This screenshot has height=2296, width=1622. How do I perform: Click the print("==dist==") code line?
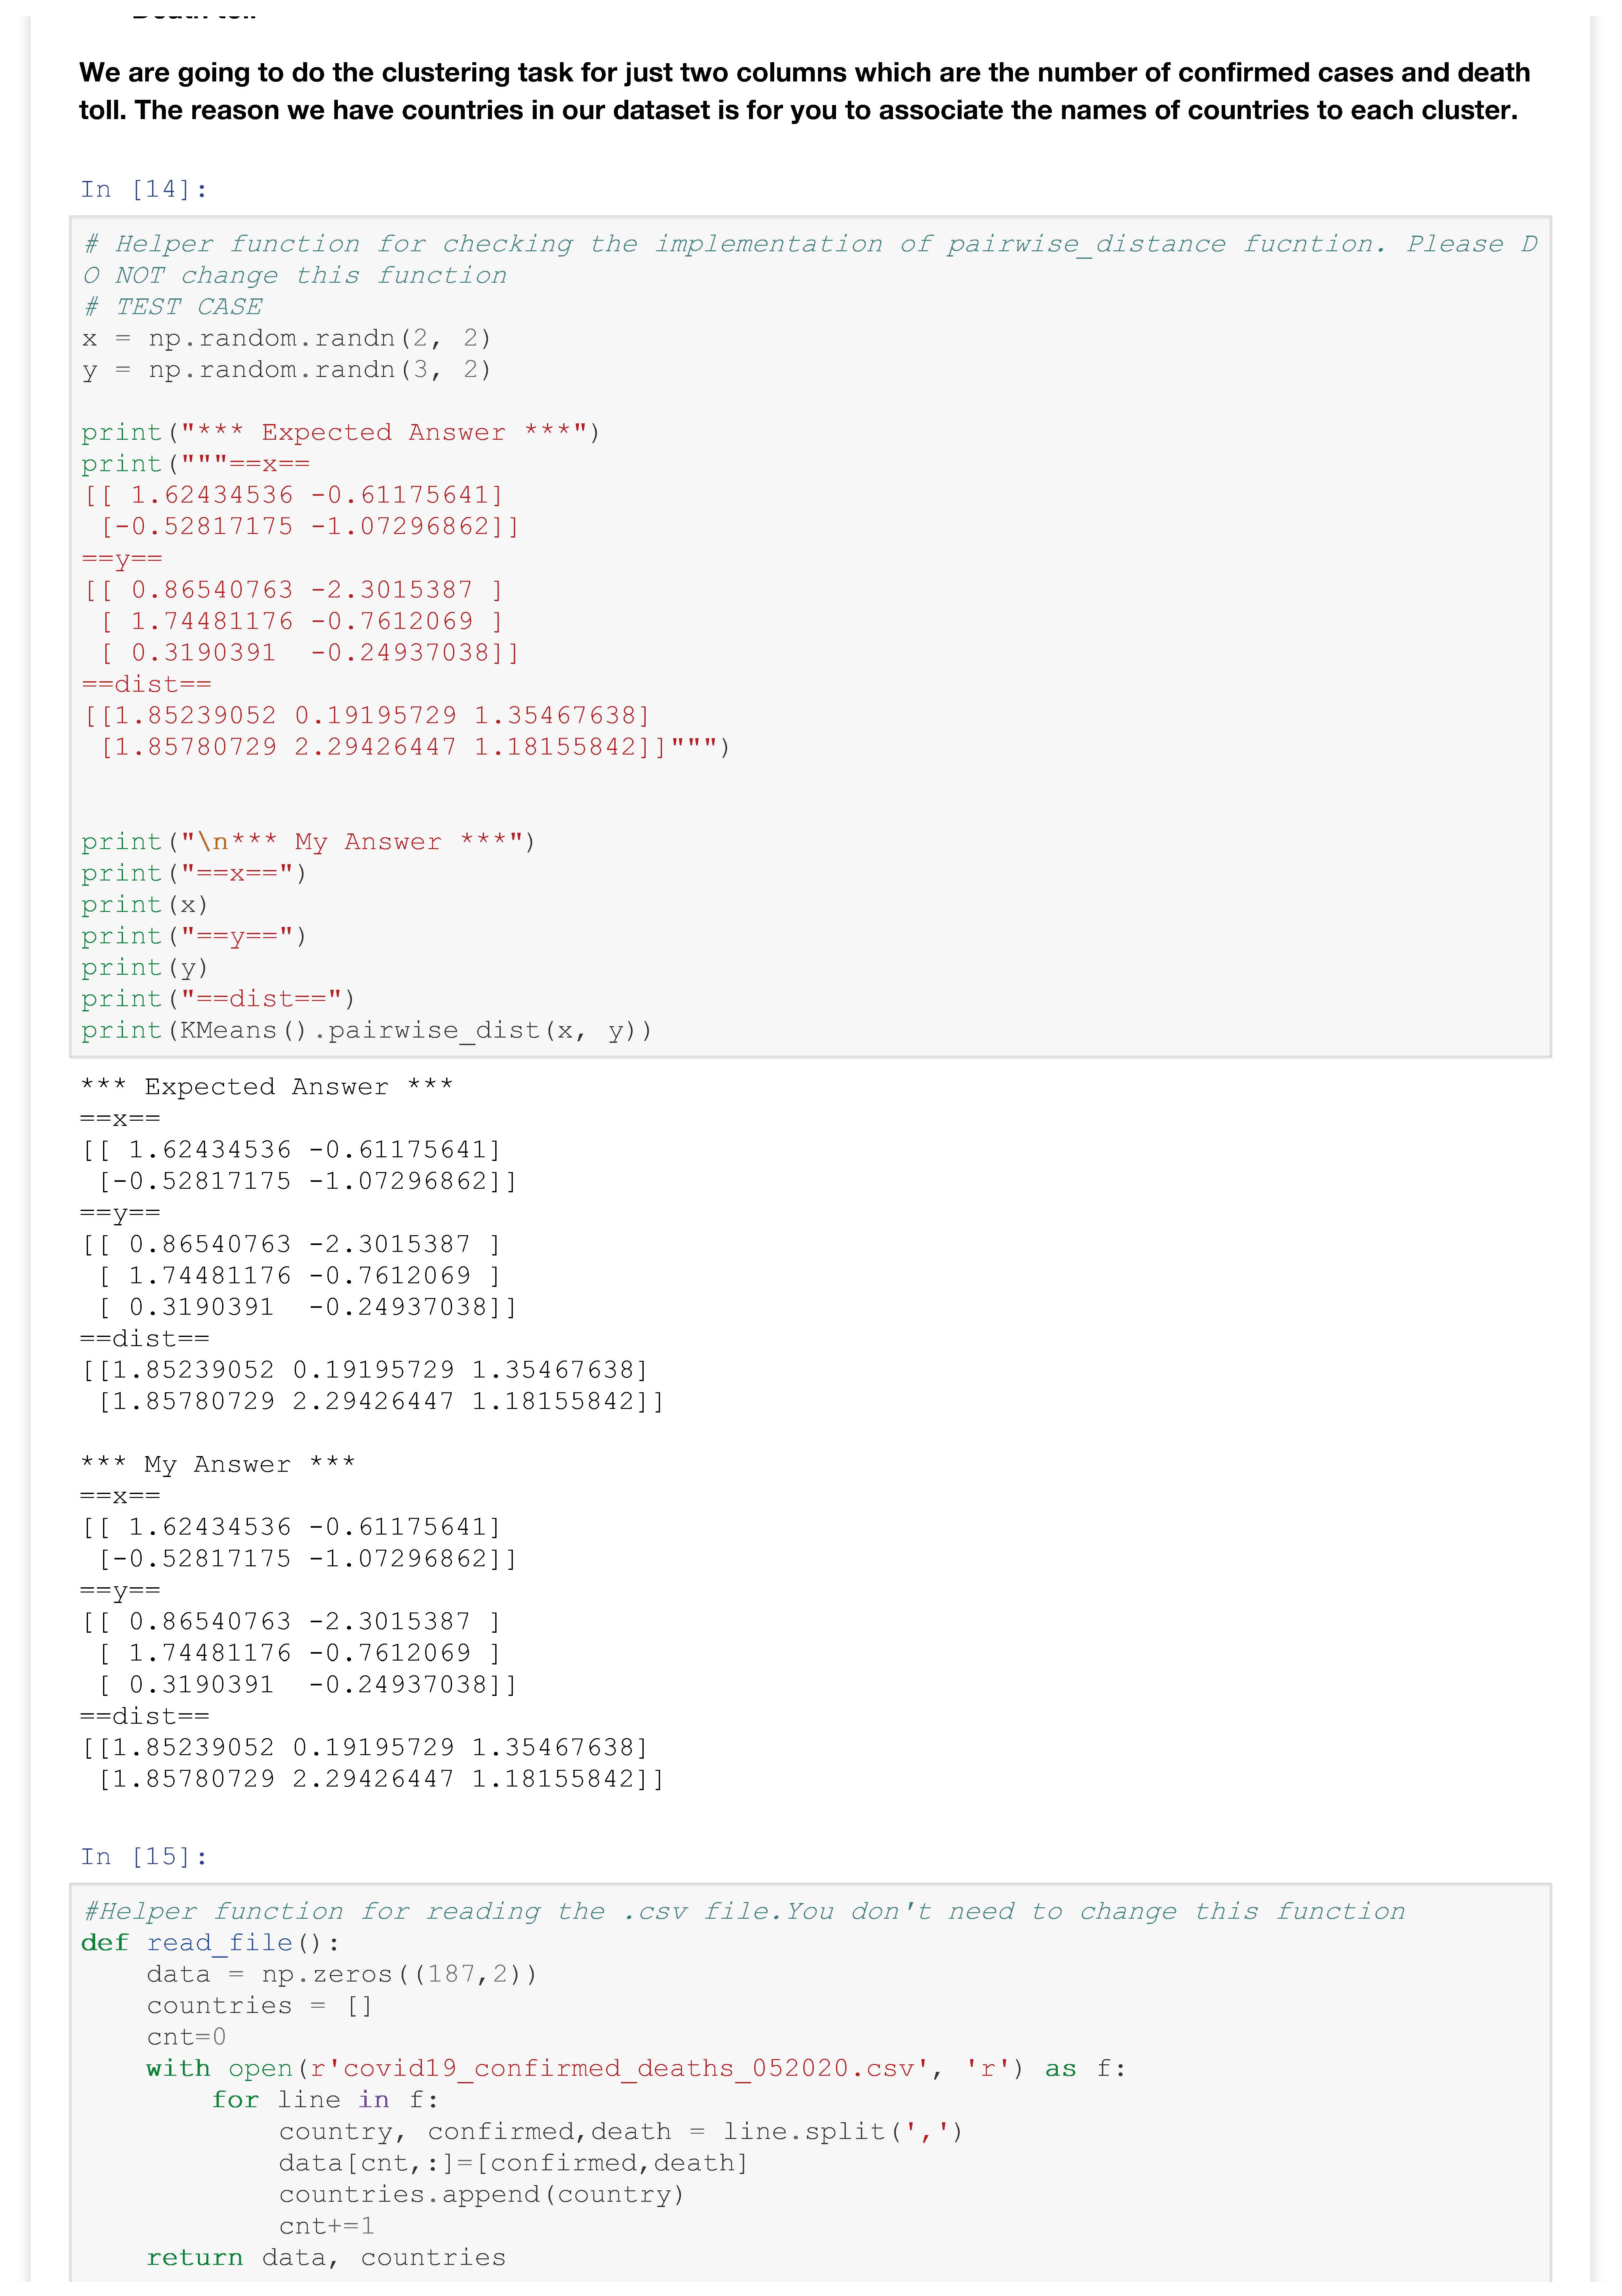tap(218, 999)
